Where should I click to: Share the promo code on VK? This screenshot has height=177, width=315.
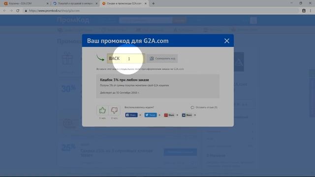coord(187,115)
